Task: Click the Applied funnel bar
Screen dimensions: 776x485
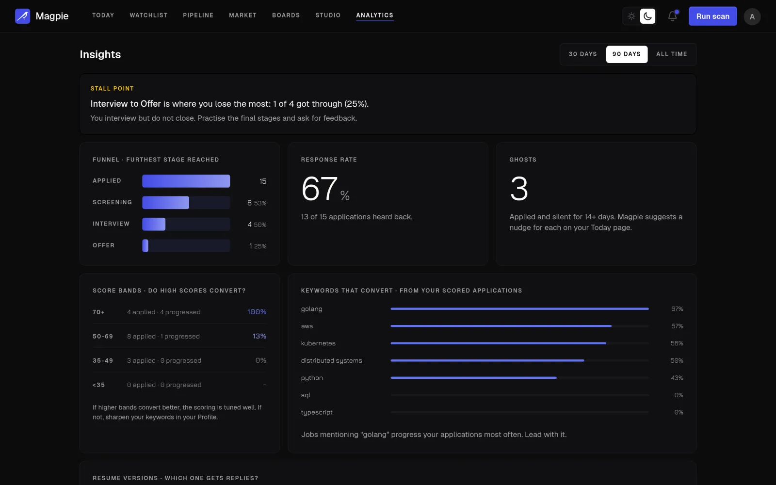Action: [x=186, y=181]
